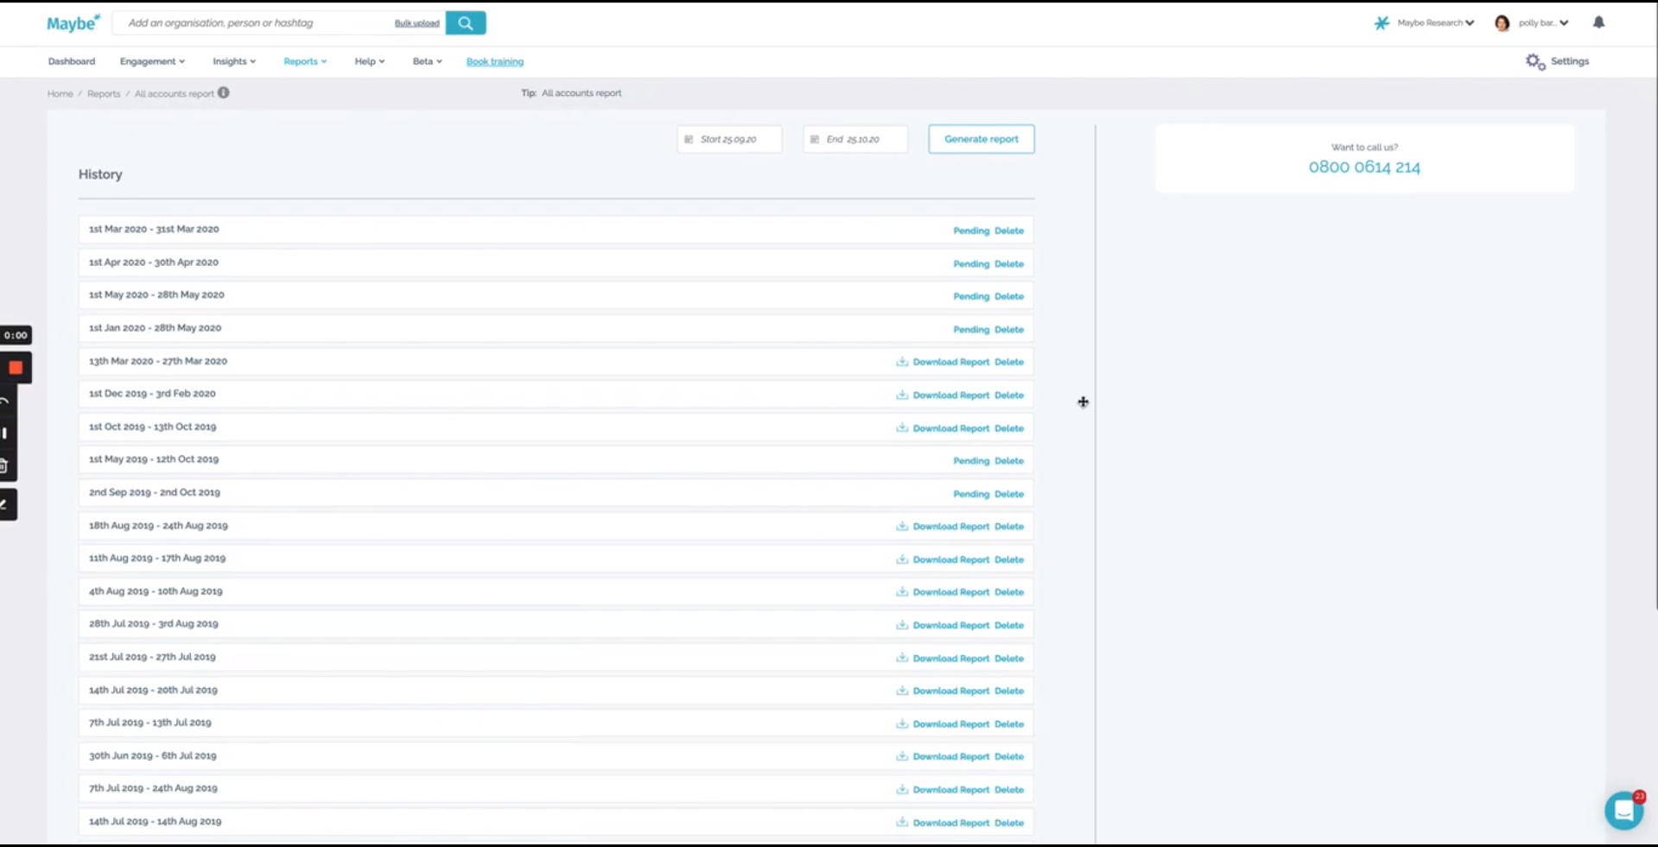
Task: Click download icon for 1st Oct 2019 report
Action: click(x=902, y=427)
